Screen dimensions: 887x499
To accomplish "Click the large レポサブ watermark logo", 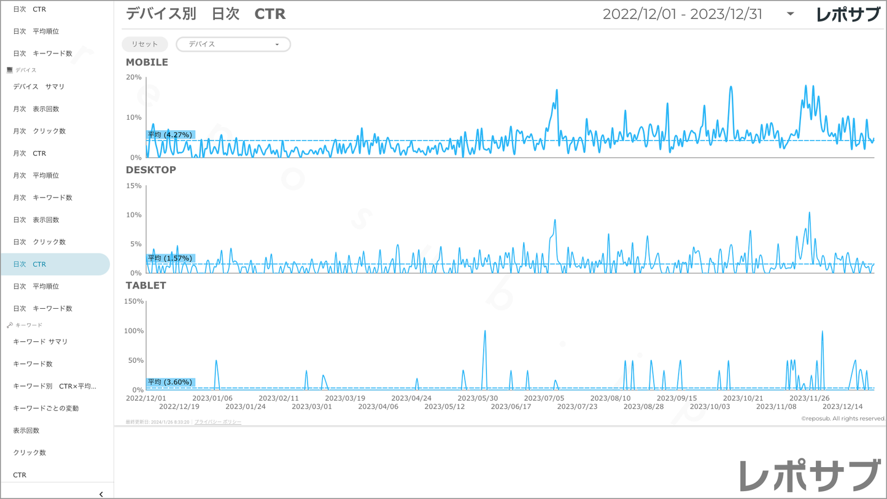I will coord(808,476).
